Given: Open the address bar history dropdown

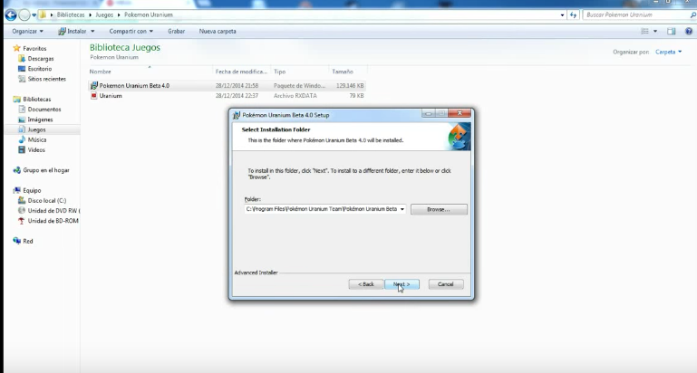Looking at the screenshot, I should [x=562, y=15].
